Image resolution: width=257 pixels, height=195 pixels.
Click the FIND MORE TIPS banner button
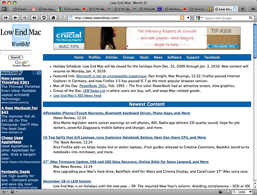click(x=223, y=46)
